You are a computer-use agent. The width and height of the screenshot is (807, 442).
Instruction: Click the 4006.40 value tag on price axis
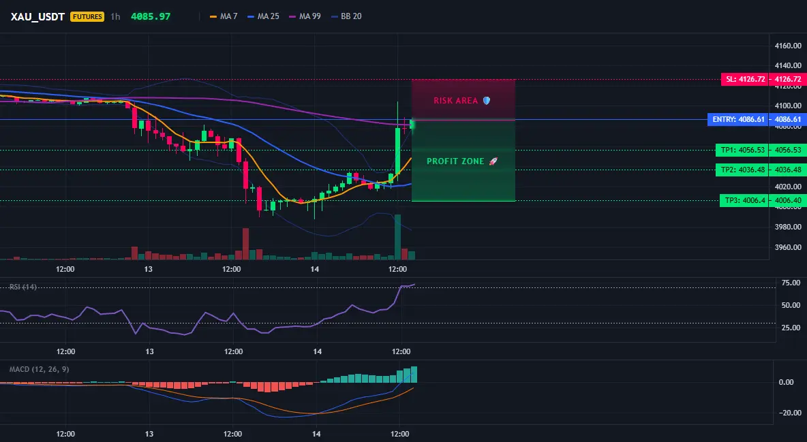coord(787,201)
